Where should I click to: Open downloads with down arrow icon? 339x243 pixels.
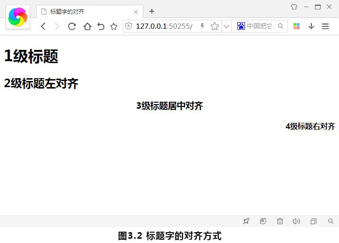[x=311, y=26]
